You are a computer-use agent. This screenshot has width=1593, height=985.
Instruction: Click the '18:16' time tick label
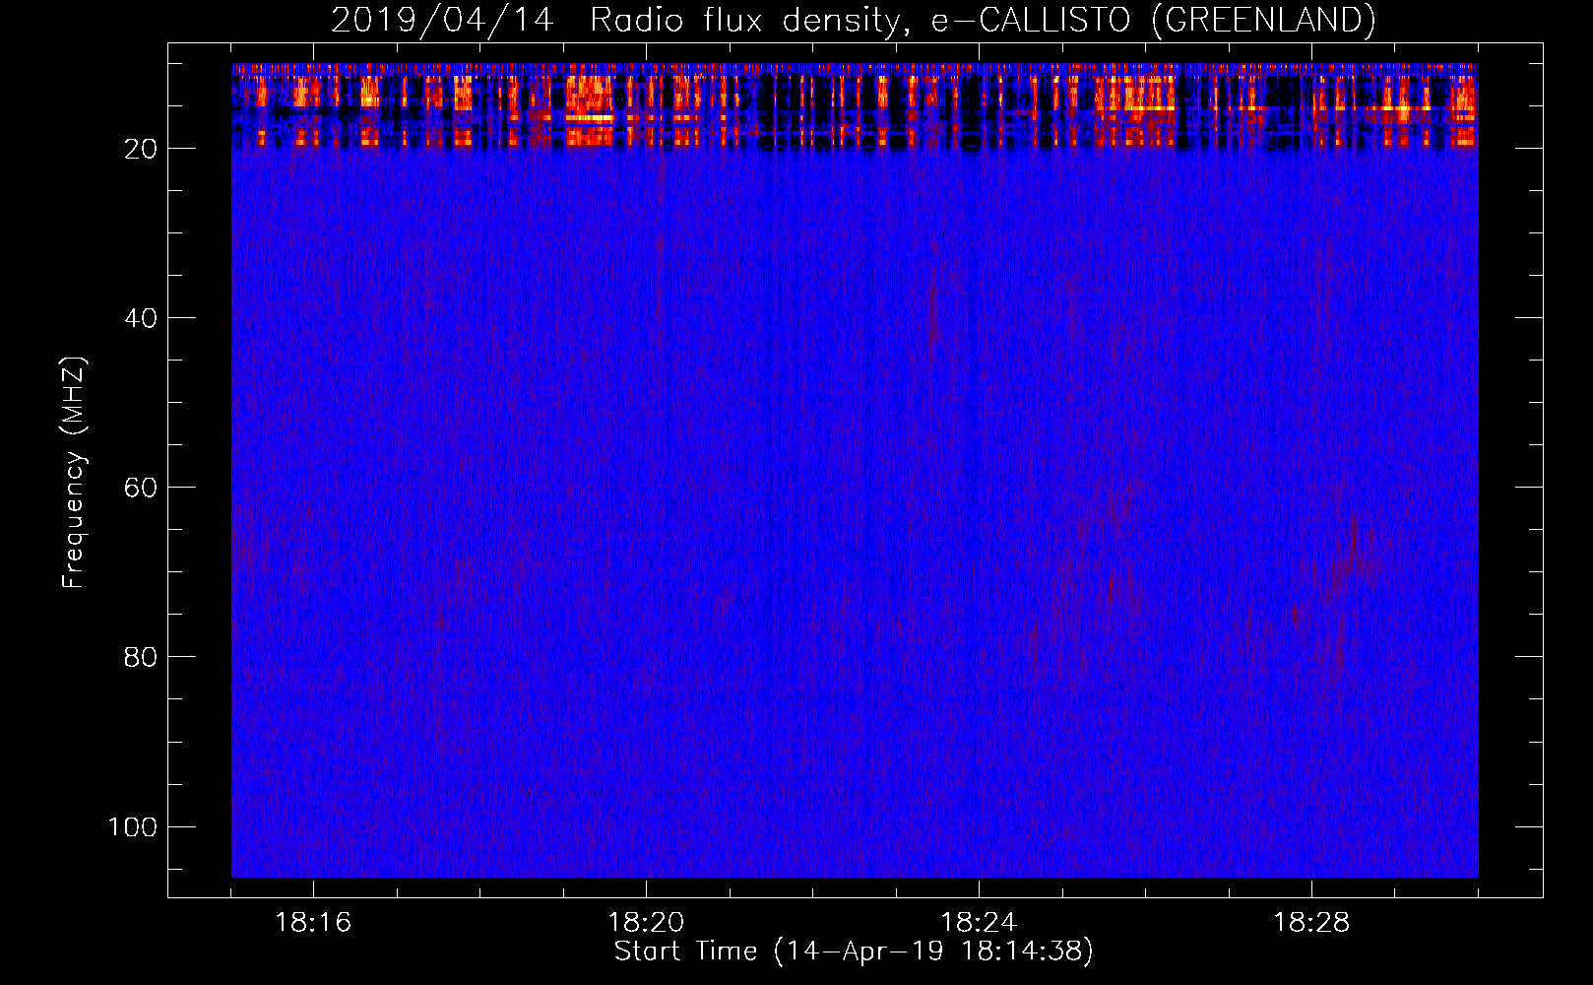tap(313, 923)
